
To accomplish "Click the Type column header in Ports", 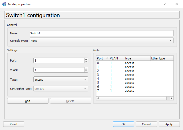I will click(x=137, y=58).
